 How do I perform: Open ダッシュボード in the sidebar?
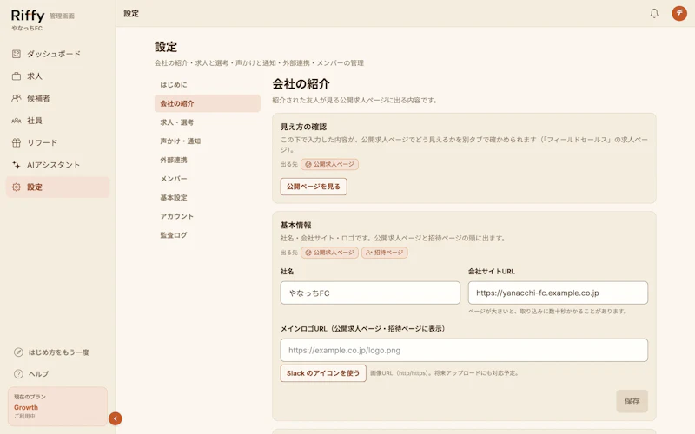click(x=57, y=54)
